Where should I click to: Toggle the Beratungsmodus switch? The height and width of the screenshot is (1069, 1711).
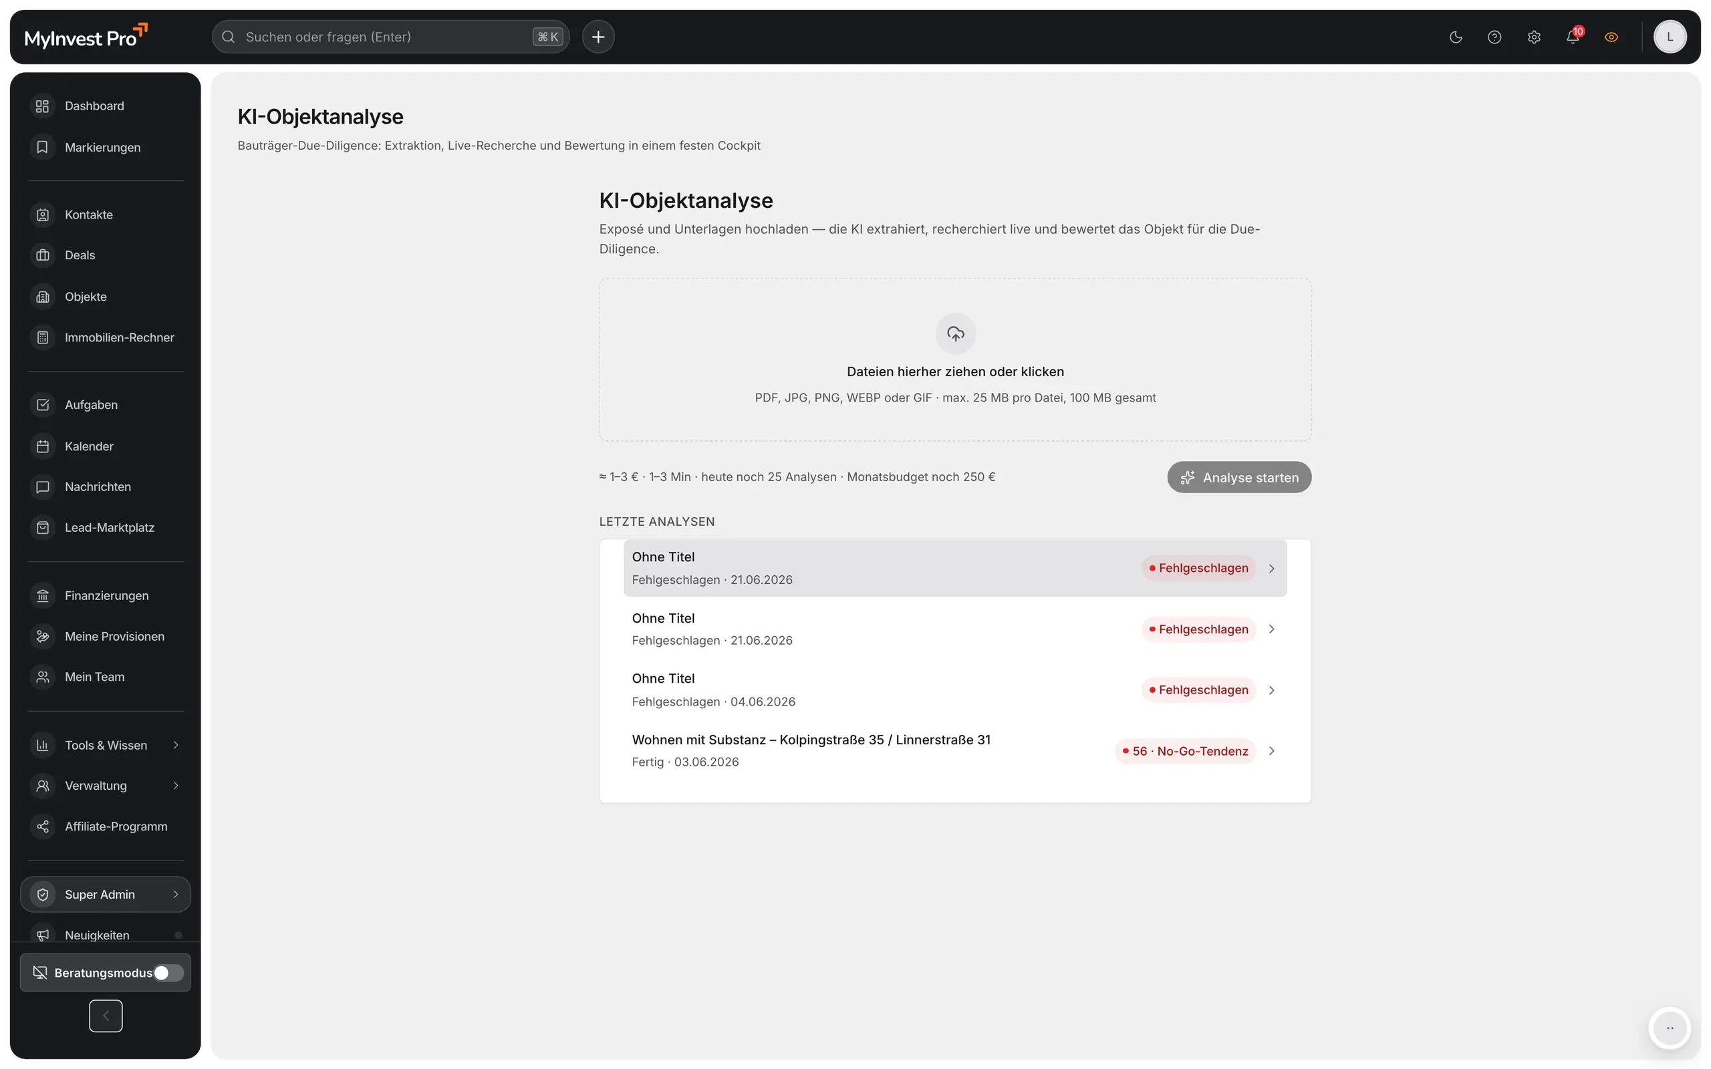pos(168,973)
